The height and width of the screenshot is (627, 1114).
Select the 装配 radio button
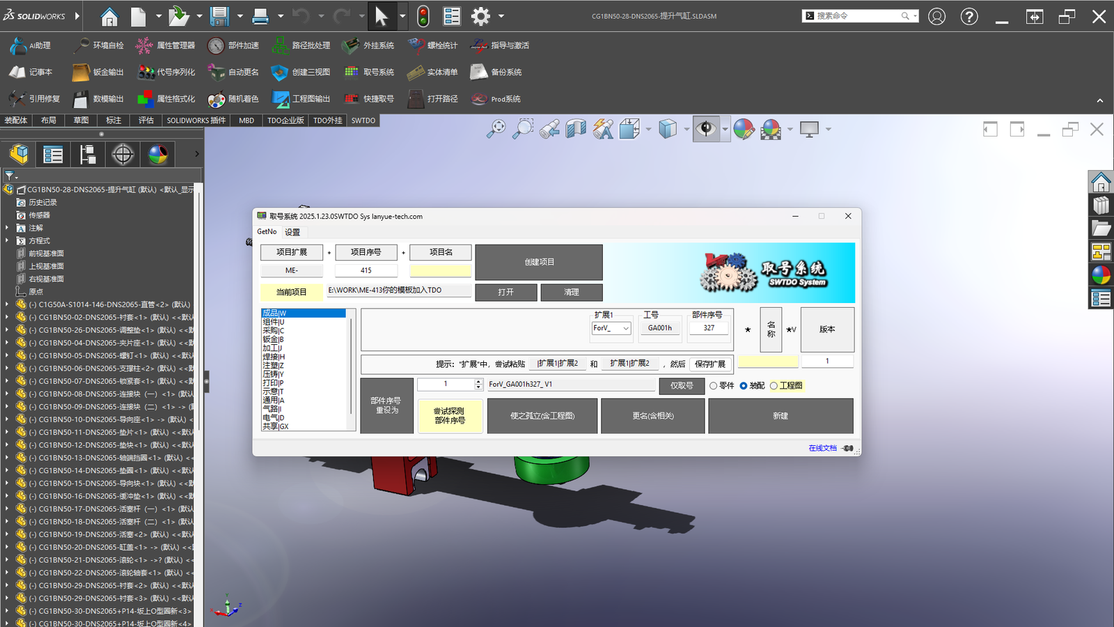744,386
